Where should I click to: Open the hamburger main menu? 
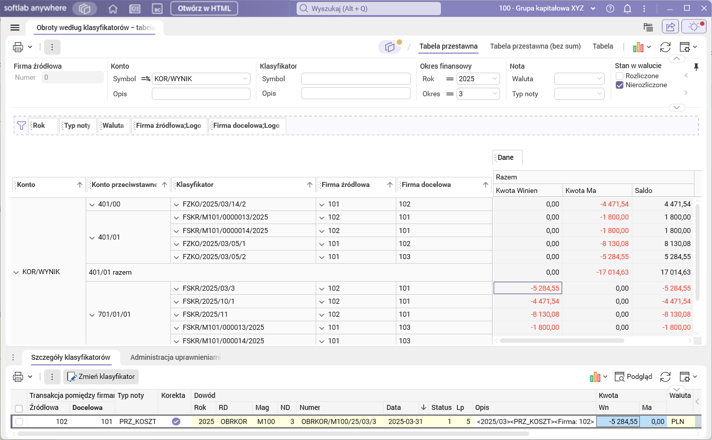[x=15, y=28]
